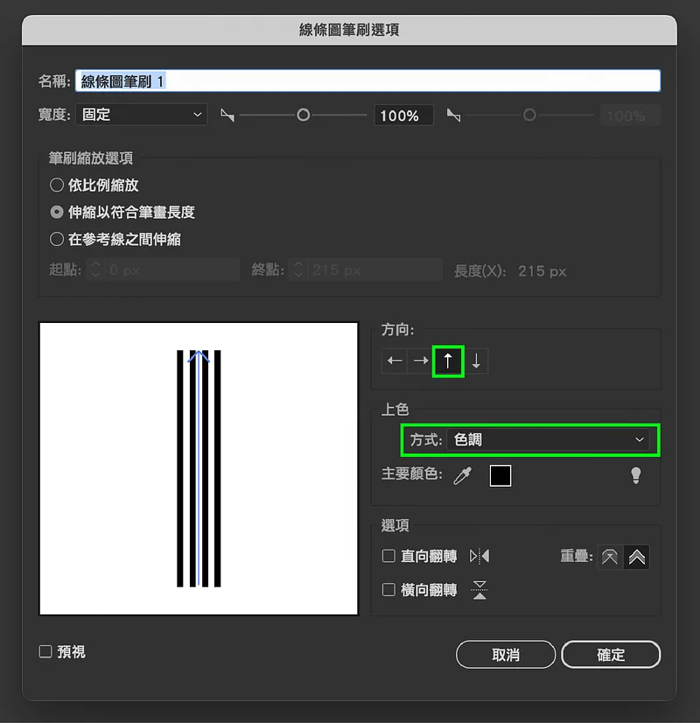The height and width of the screenshot is (723, 700).
Task: Click the disabled second width slider handle
Action: (529, 115)
